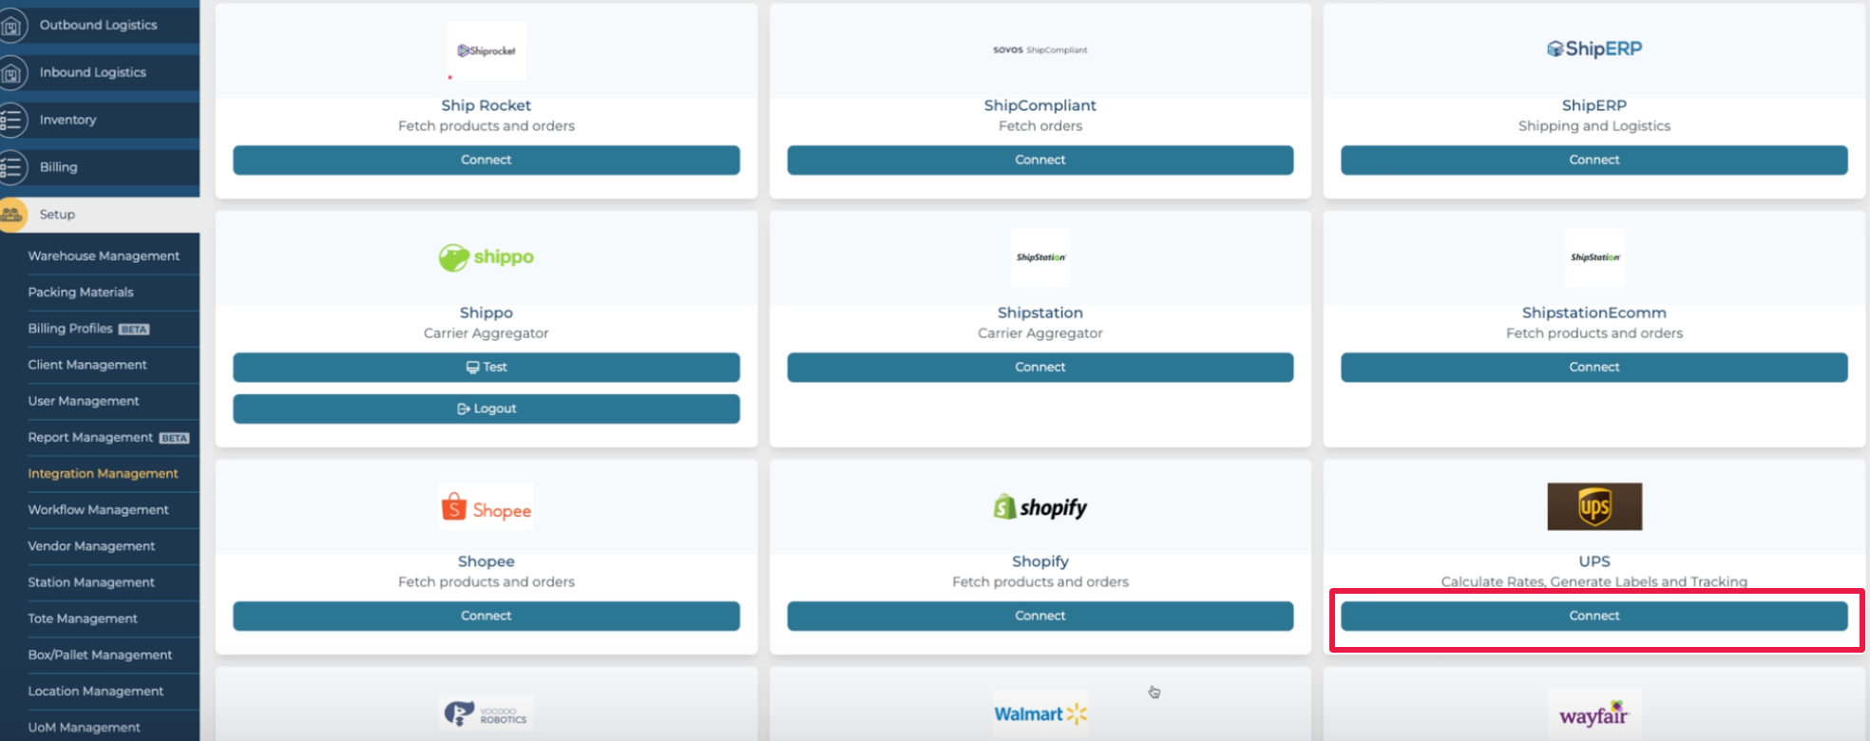1870x741 pixels.
Task: Click the Setup people icon
Action: 12,215
